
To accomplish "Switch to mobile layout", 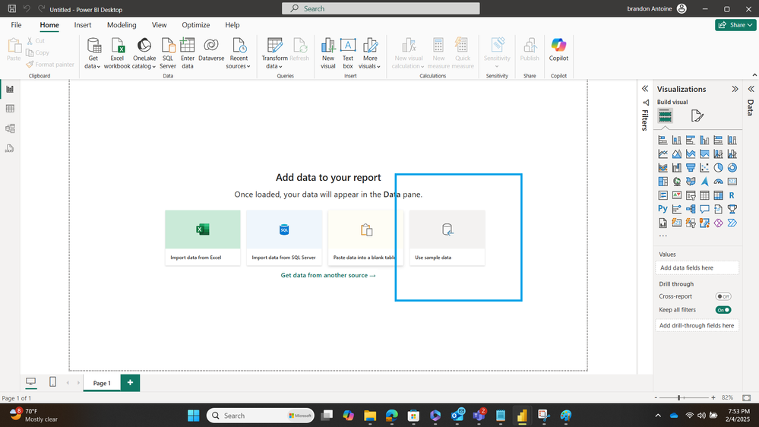I will [52, 382].
